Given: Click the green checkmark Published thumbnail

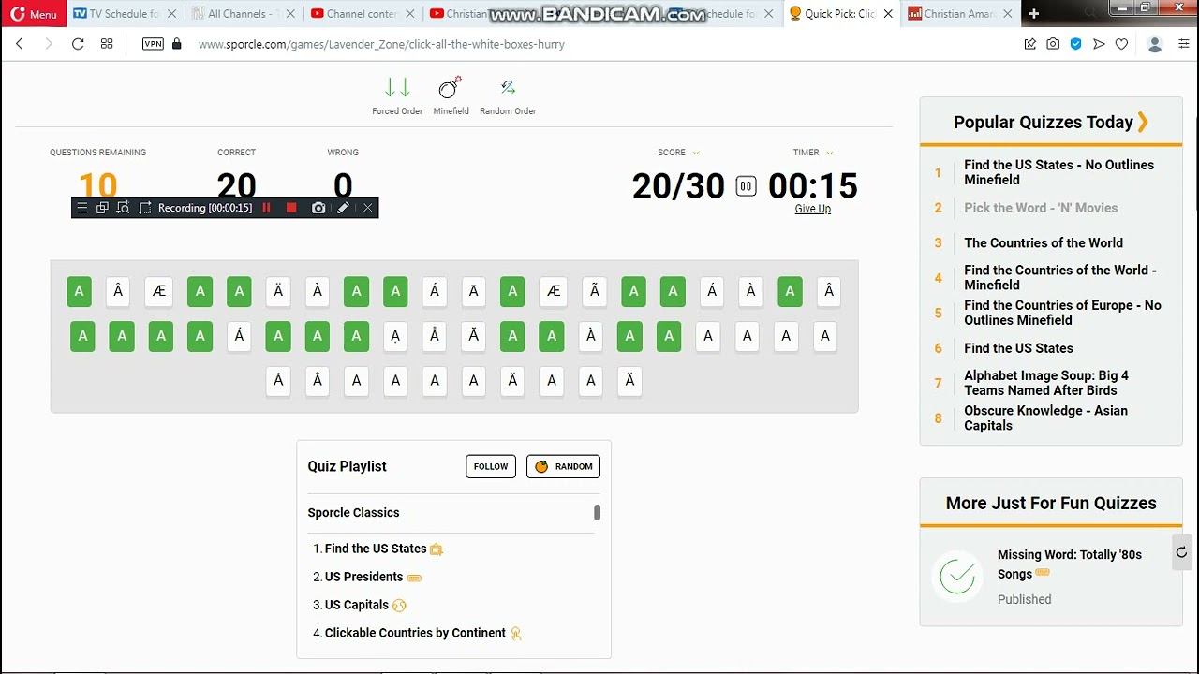Looking at the screenshot, I should click(x=957, y=576).
